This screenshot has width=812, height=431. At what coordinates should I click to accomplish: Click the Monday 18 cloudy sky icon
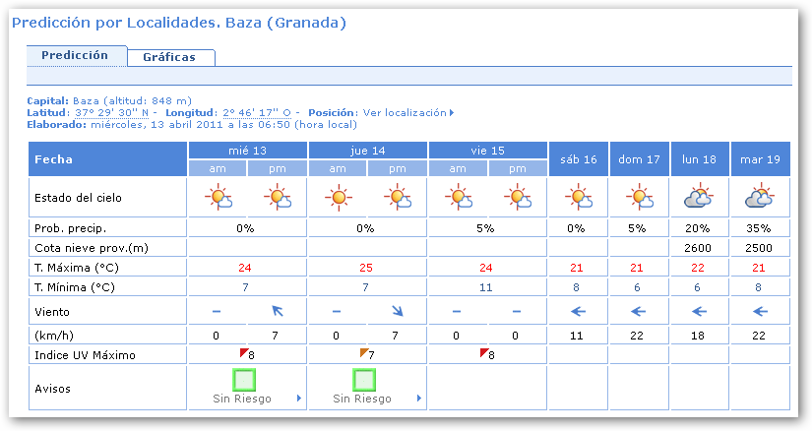(700, 198)
